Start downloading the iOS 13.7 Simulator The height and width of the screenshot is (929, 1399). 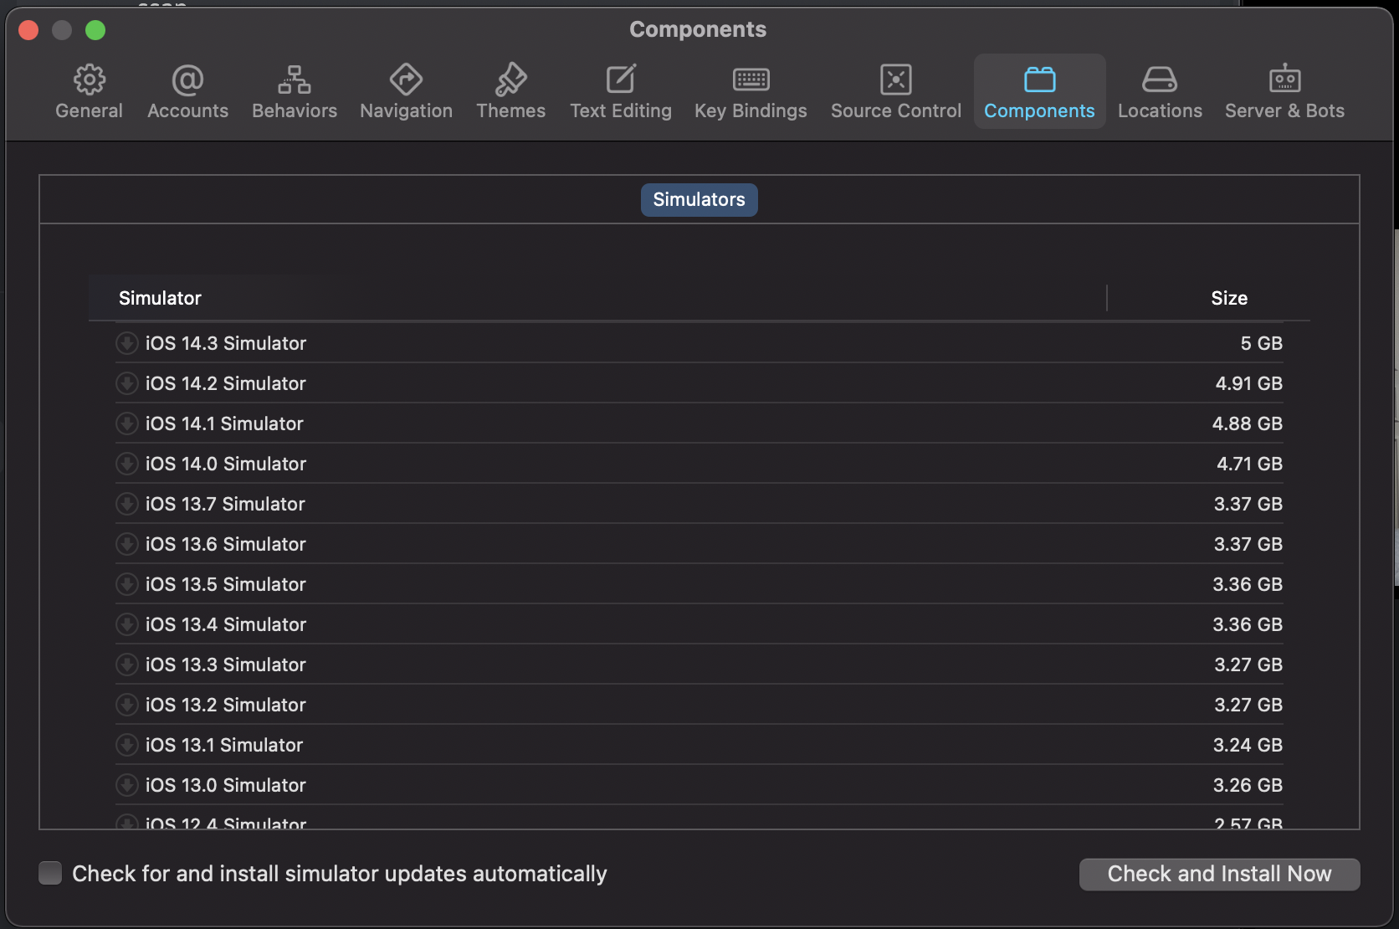point(126,503)
